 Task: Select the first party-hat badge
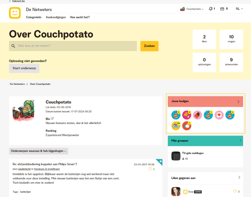(176, 115)
